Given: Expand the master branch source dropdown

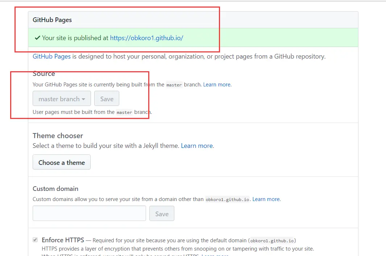Looking at the screenshot, I should 62,98.
